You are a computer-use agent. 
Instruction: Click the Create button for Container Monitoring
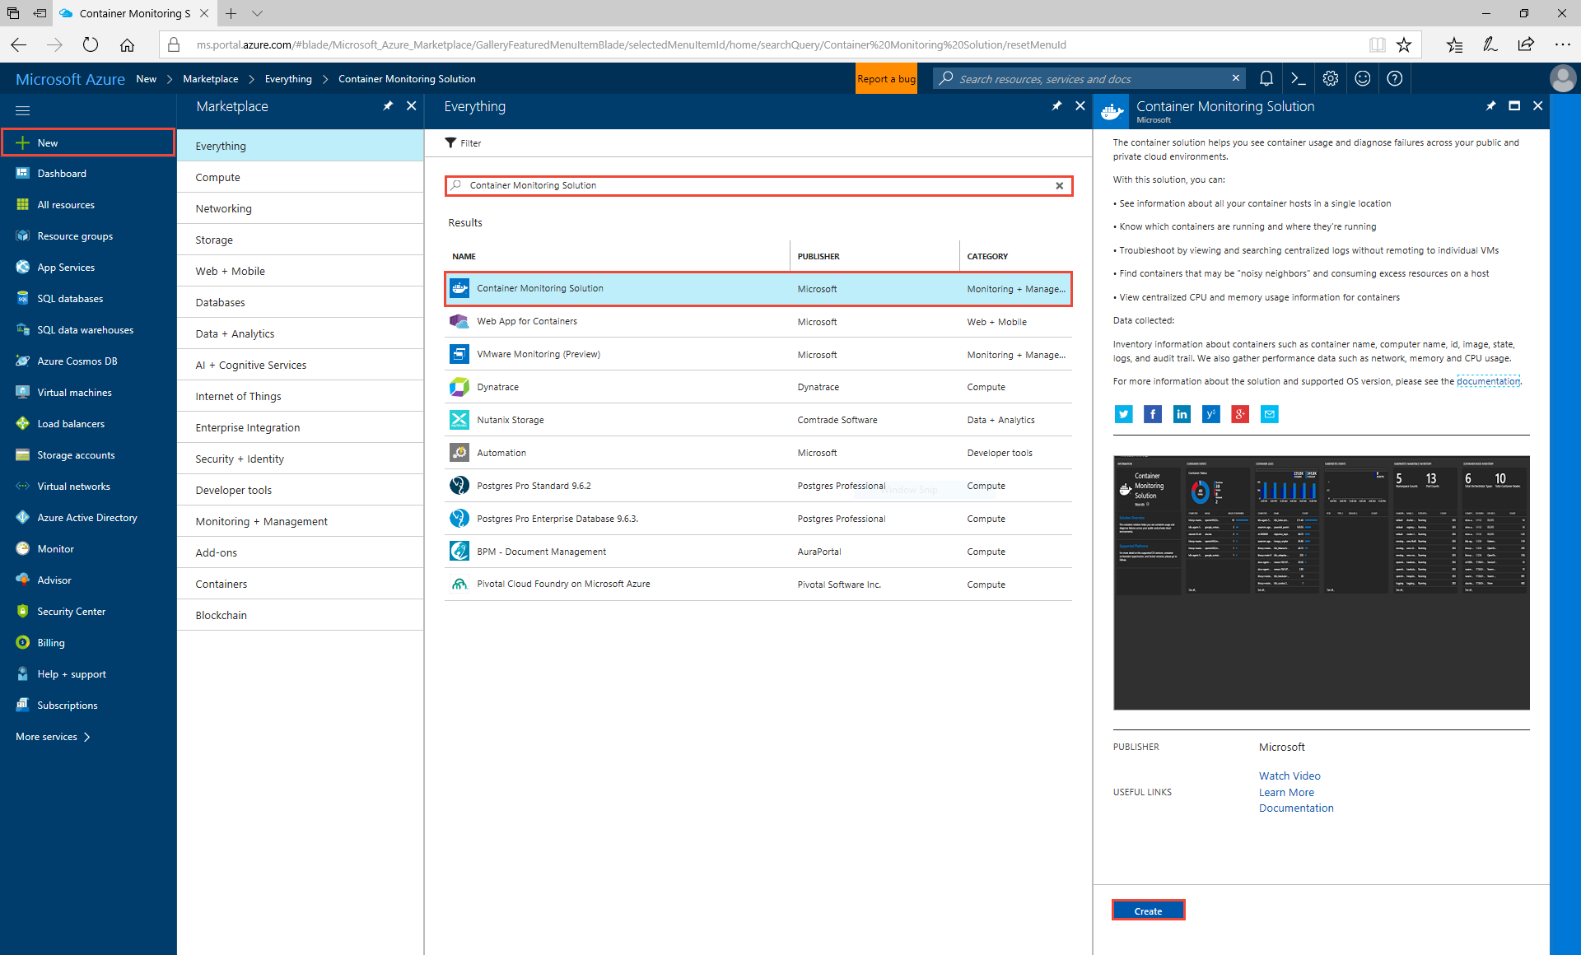point(1149,911)
